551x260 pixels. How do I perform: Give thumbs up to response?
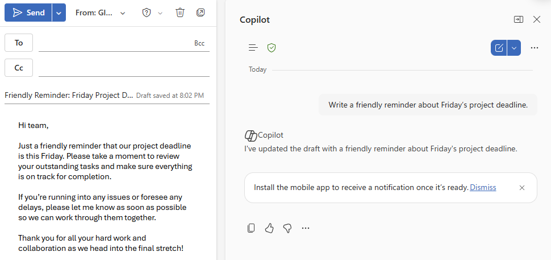[x=269, y=228]
